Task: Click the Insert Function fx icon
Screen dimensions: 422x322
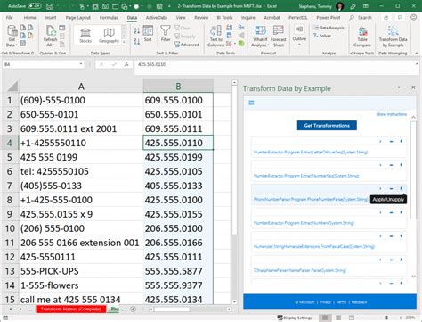Action: [126, 64]
